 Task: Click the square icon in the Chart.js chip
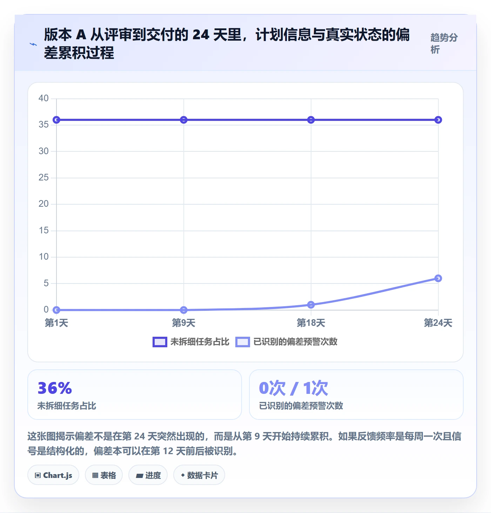38,476
